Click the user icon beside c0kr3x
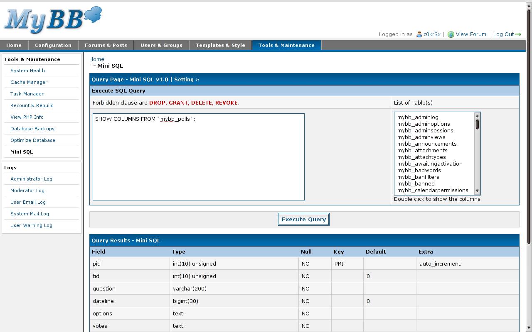Image resolution: width=532 pixels, height=332 pixels. pyautogui.click(x=419, y=34)
